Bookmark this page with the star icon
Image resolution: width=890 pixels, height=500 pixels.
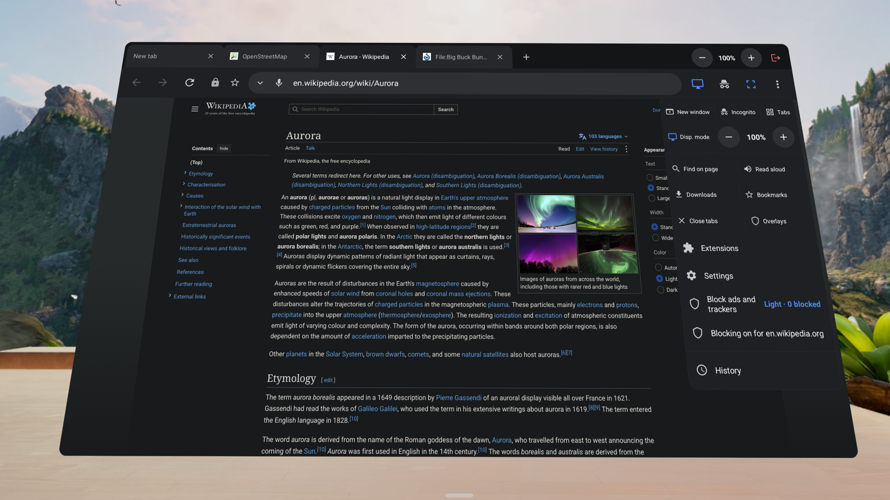tap(235, 83)
